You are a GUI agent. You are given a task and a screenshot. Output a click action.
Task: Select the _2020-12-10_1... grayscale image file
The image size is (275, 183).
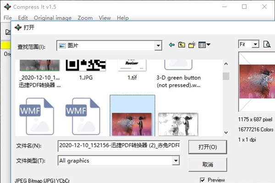pos(39,74)
